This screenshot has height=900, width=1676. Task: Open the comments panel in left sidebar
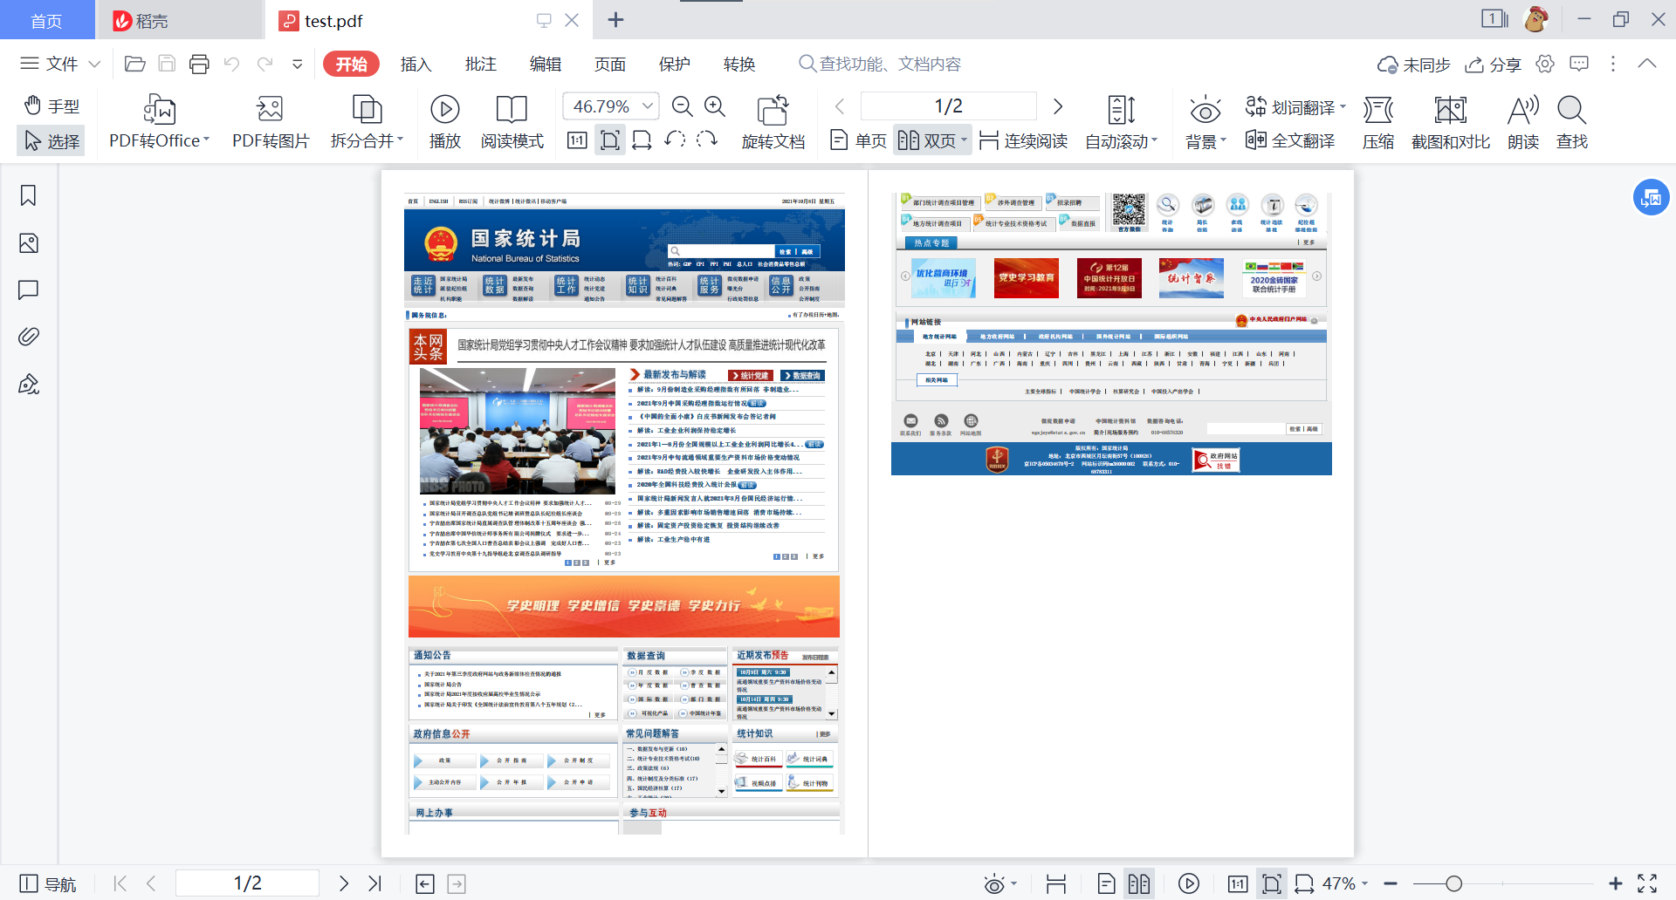[29, 290]
